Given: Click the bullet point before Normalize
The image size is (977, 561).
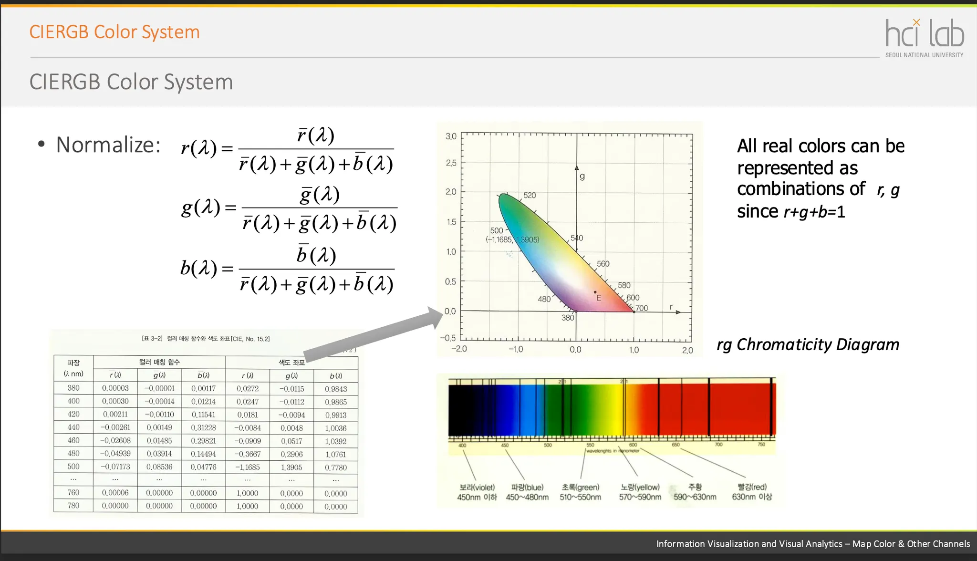Looking at the screenshot, I should tap(42, 144).
